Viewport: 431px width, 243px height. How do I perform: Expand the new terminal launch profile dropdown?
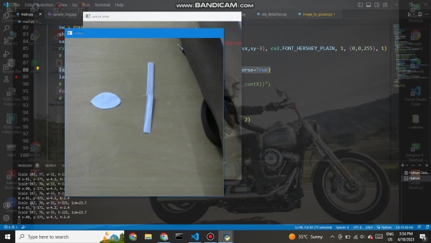(x=407, y=165)
